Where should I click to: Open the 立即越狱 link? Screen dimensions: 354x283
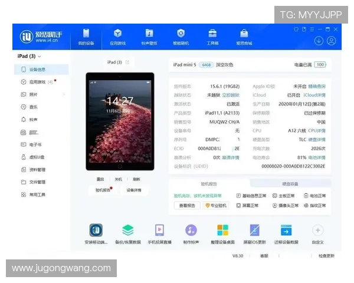point(231,96)
